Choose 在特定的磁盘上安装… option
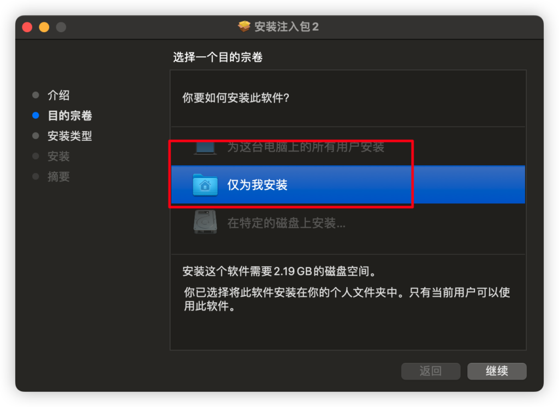Screen dimensions: 559x407 [x=348, y=223]
